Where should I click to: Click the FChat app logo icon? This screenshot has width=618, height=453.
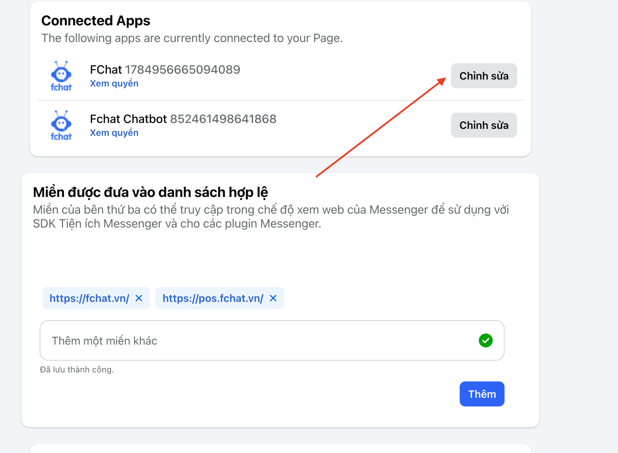coord(61,76)
